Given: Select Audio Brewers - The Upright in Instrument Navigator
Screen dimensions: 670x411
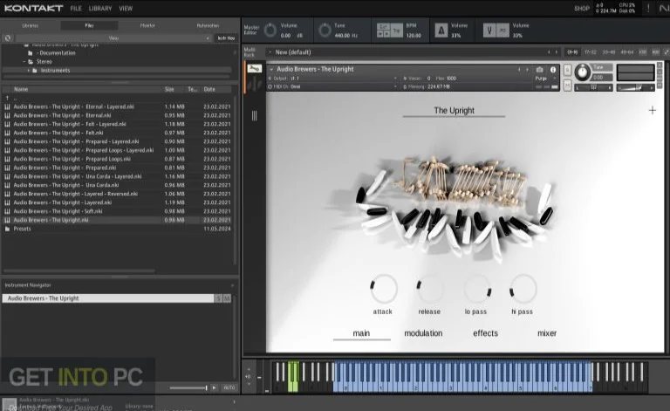Looking at the screenshot, I should (x=108, y=298).
